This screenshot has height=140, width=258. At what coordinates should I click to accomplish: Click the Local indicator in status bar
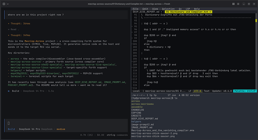click(136, 91)
